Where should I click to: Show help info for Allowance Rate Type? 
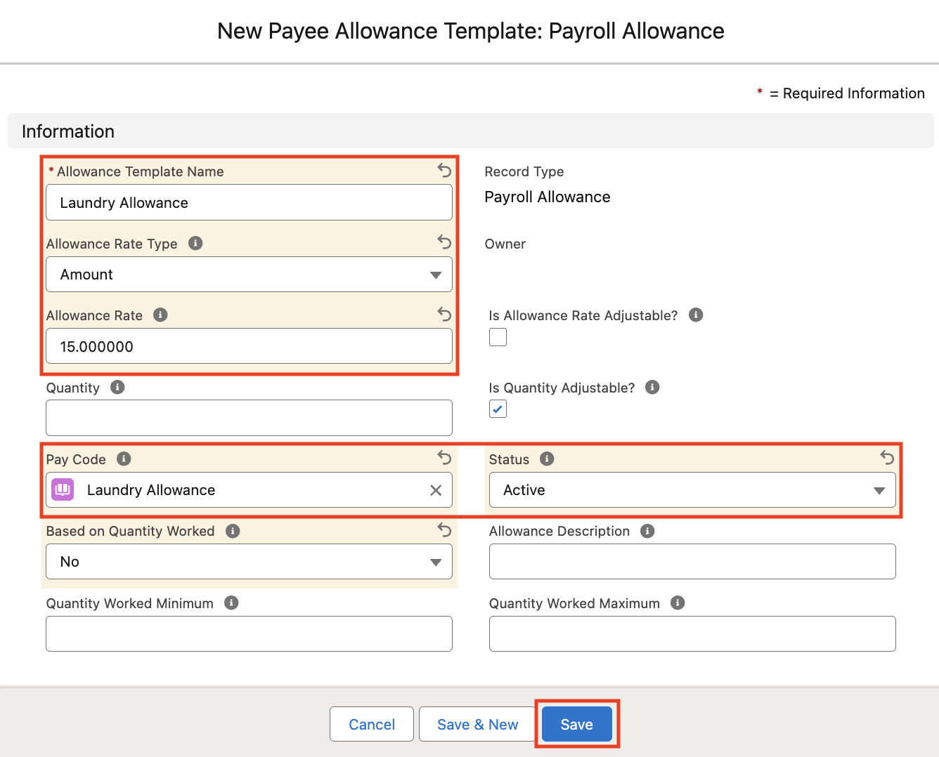(195, 243)
